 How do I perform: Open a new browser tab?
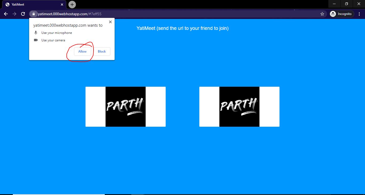pos(72,5)
